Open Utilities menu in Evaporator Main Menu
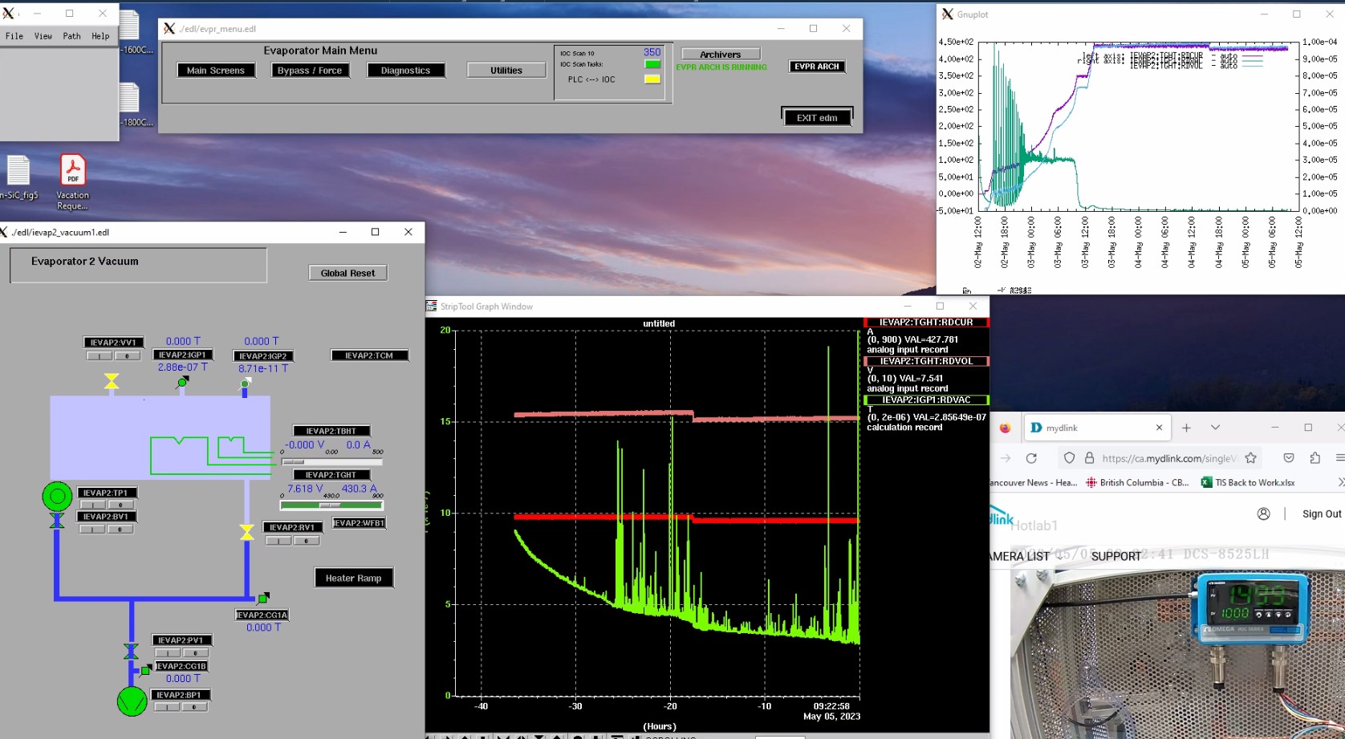Image resolution: width=1345 pixels, height=739 pixels. [506, 71]
